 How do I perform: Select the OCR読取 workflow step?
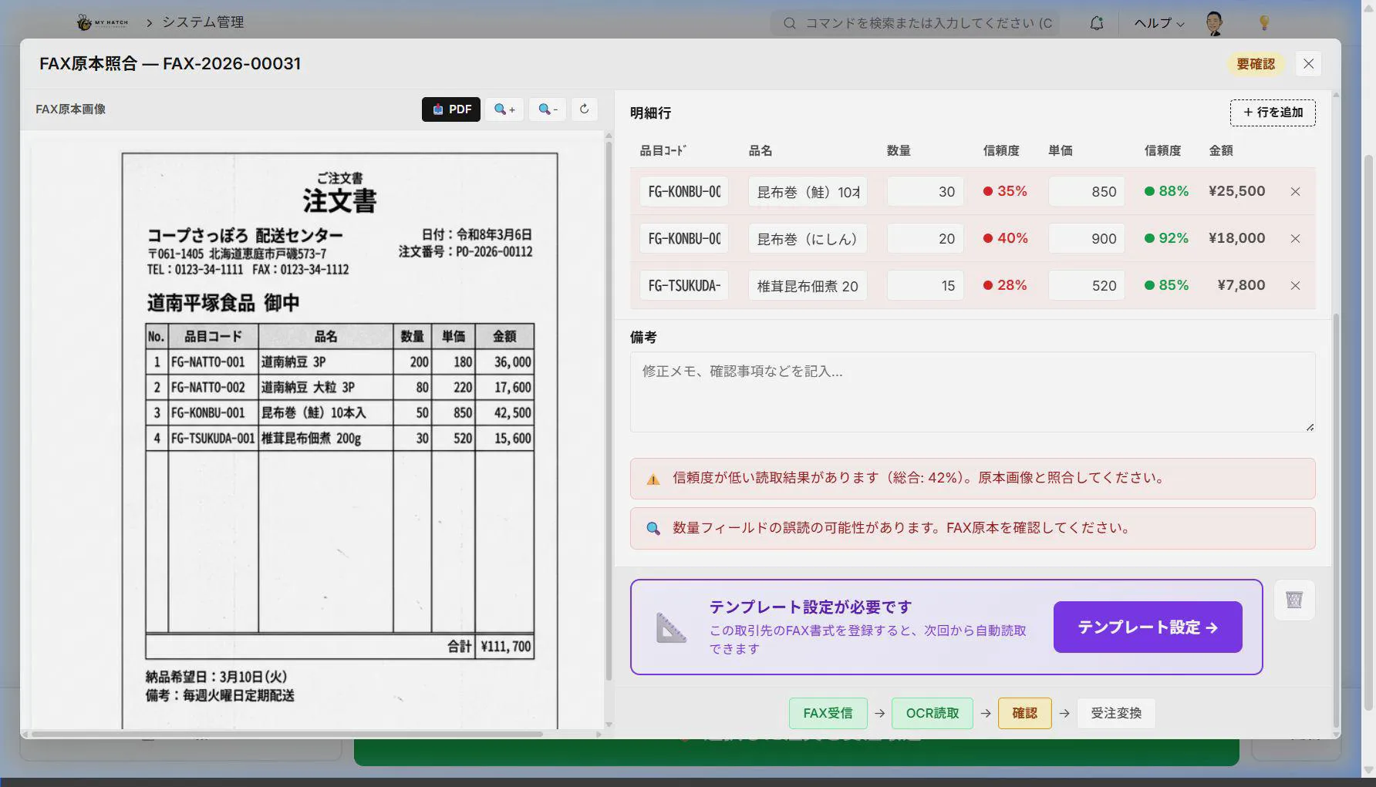click(x=932, y=713)
